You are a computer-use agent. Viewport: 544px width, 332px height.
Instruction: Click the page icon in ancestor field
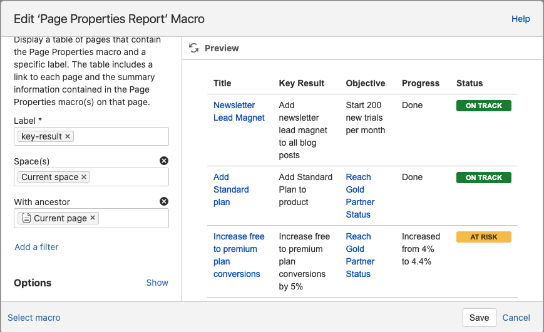click(26, 218)
